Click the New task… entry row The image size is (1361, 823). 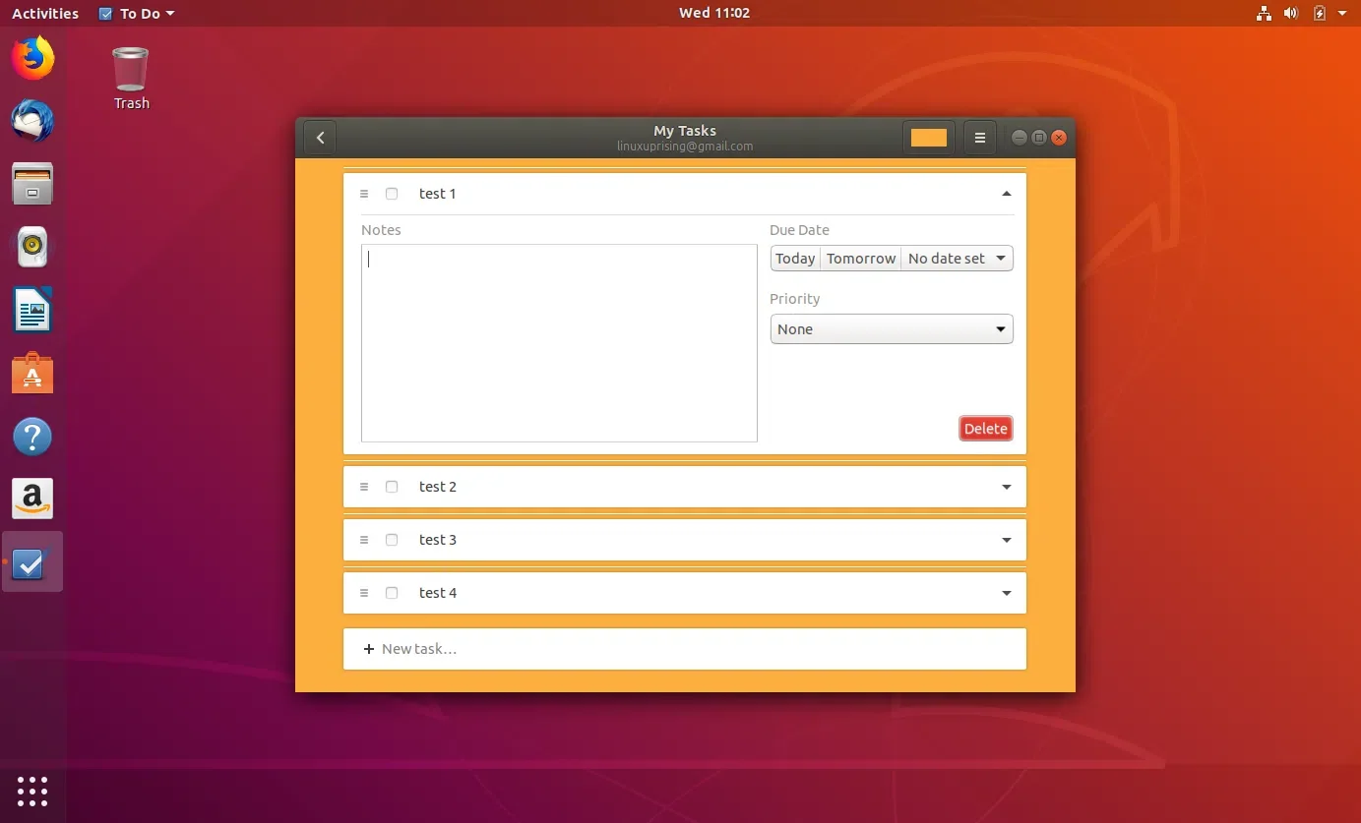(685, 649)
